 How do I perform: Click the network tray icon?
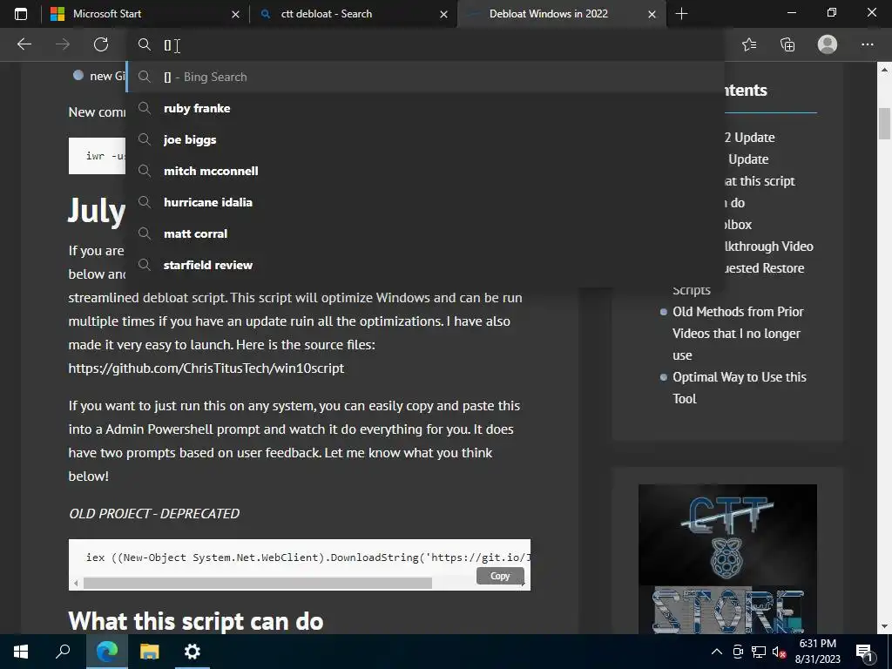tap(759, 652)
